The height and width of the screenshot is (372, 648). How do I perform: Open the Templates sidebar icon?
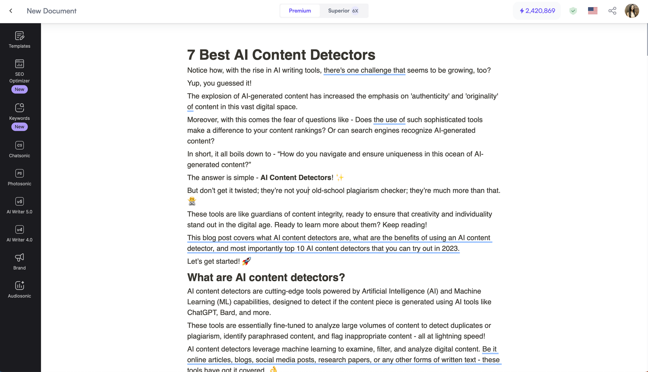point(19,40)
